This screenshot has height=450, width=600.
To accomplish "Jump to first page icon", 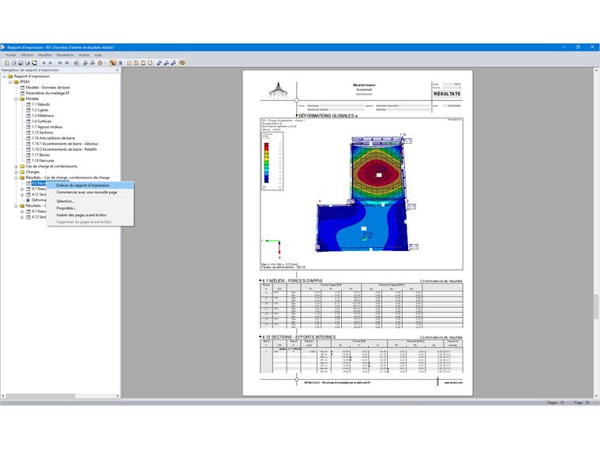I will coord(60,62).
